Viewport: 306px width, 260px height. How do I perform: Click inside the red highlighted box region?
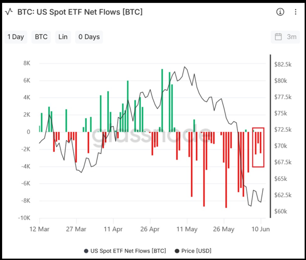(258, 147)
